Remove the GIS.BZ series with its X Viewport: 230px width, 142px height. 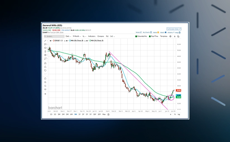click(x=65, y=41)
